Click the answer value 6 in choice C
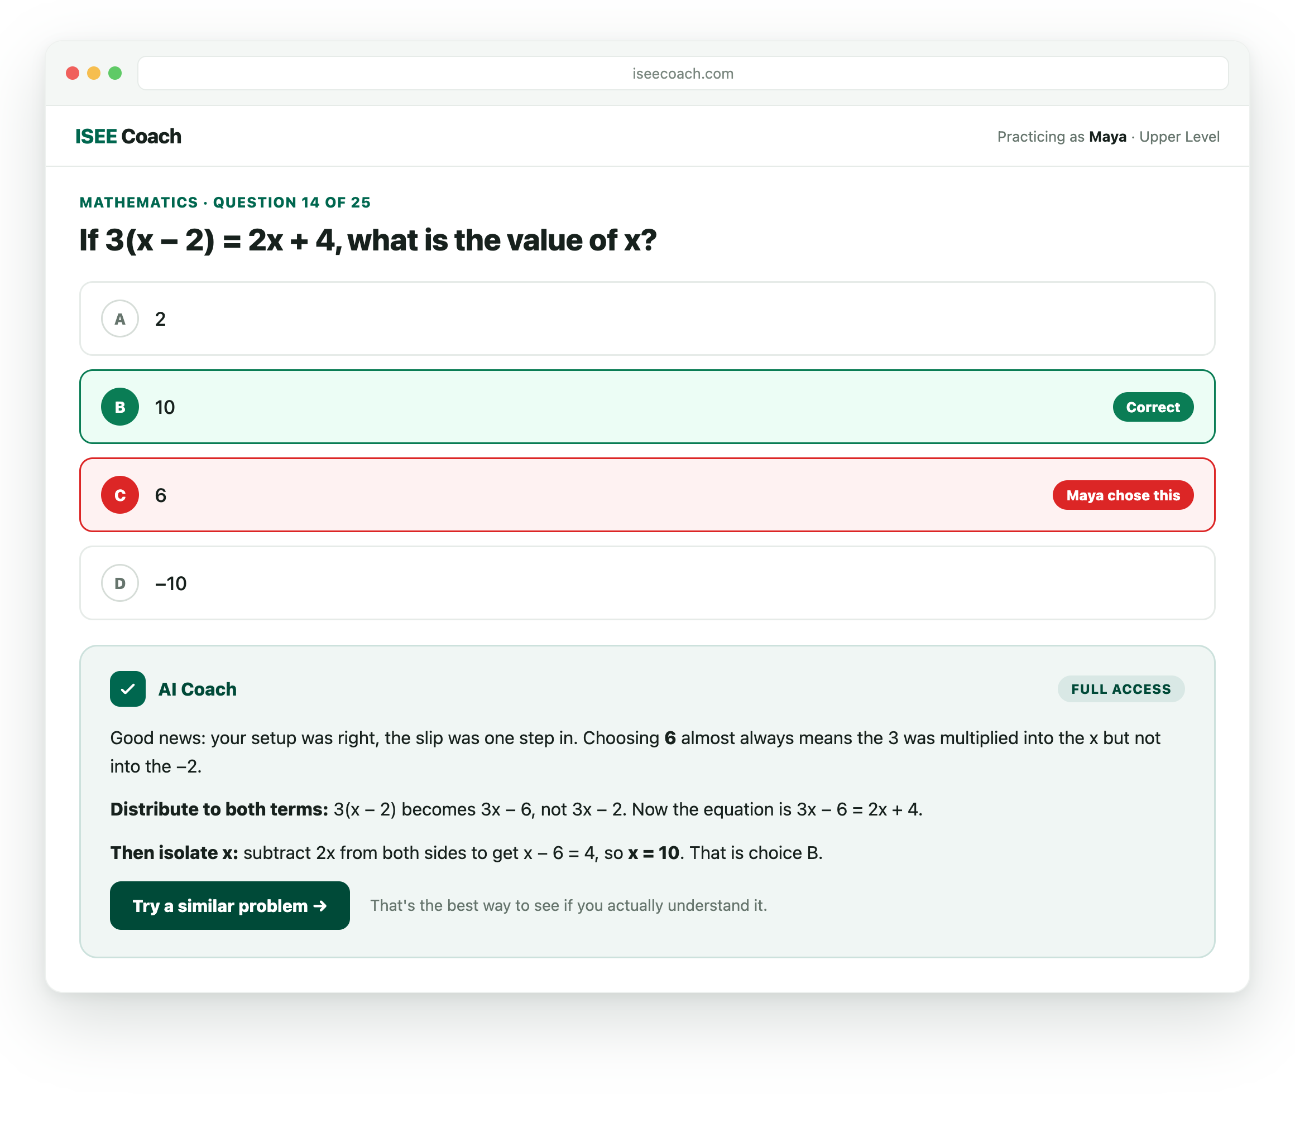The height and width of the screenshot is (1134, 1295). coord(160,495)
